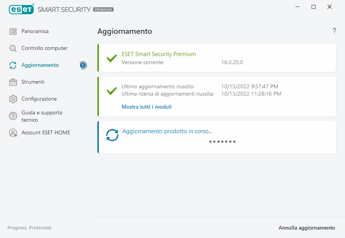Open help with the question mark icon
Screen dimensions: 345x238
tap(334, 31)
